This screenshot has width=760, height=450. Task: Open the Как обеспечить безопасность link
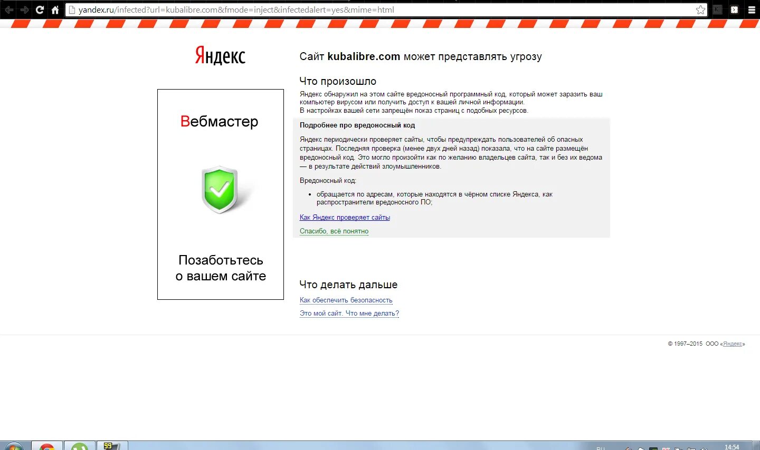click(x=346, y=300)
